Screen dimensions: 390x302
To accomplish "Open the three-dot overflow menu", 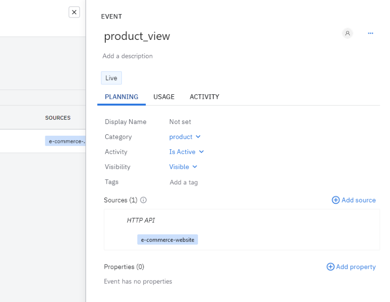I will point(370,33).
